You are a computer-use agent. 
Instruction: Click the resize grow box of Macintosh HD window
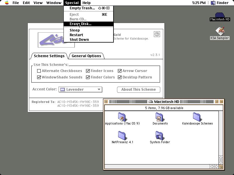point(221,167)
